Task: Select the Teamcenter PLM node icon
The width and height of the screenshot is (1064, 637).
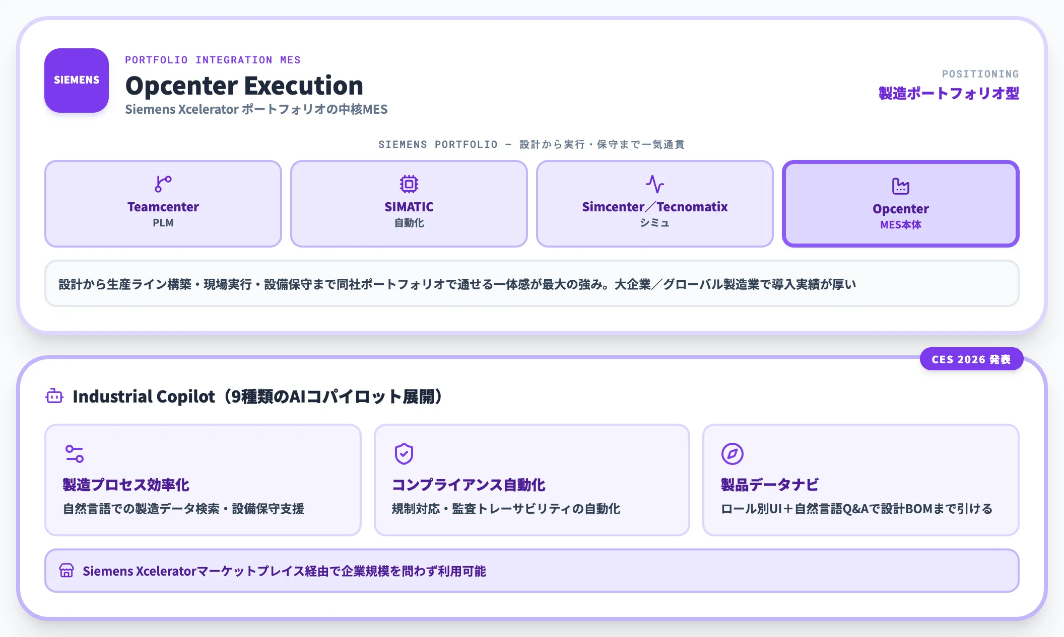Action: (163, 184)
